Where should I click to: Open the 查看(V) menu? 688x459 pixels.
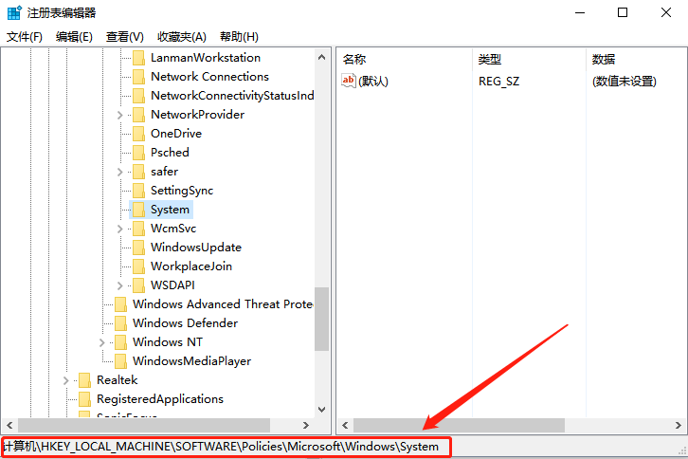tap(125, 37)
